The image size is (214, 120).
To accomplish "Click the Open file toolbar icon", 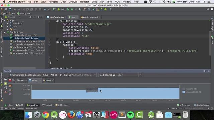I will 2,9.
